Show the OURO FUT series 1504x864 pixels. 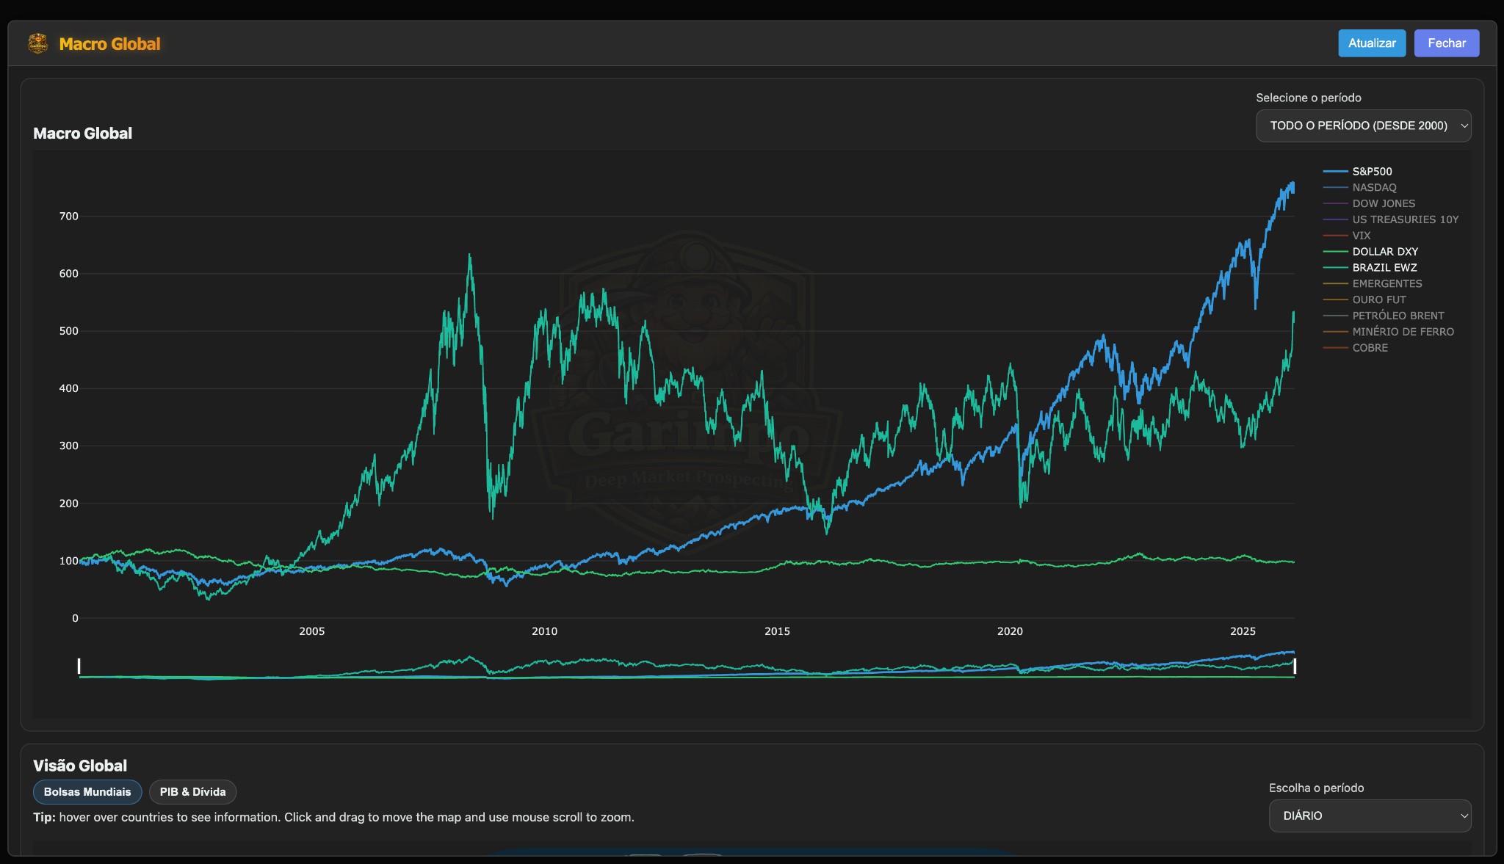point(1379,300)
